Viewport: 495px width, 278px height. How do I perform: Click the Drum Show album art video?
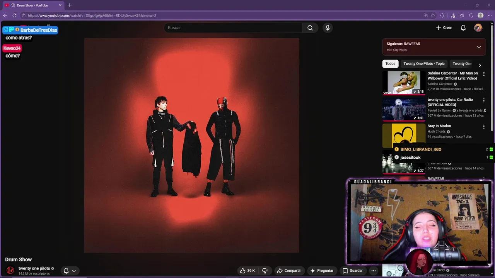pyautogui.click(x=192, y=145)
